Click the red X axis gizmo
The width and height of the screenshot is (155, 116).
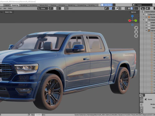pyautogui.click(x=129, y=21)
